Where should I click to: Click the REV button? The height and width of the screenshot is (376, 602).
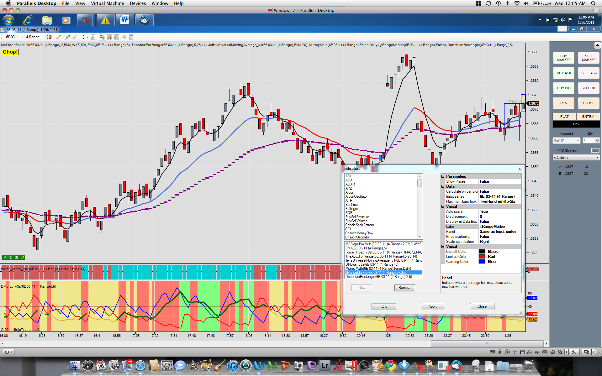563,103
